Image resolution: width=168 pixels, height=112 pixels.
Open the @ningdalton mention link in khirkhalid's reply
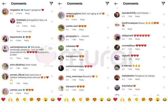(32, 20)
